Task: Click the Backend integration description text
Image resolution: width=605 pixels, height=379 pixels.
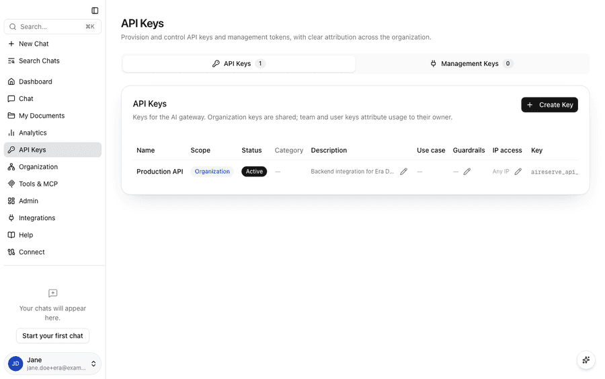Action: pos(352,171)
